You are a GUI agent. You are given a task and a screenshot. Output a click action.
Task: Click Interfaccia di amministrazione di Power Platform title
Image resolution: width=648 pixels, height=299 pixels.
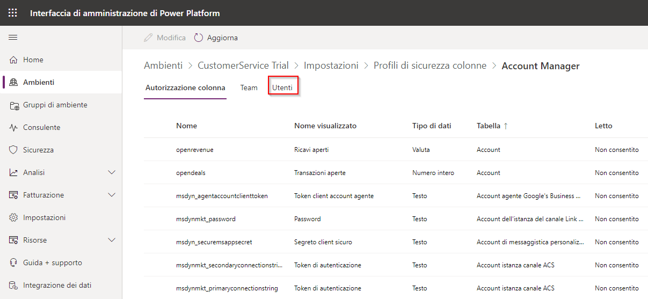click(125, 13)
